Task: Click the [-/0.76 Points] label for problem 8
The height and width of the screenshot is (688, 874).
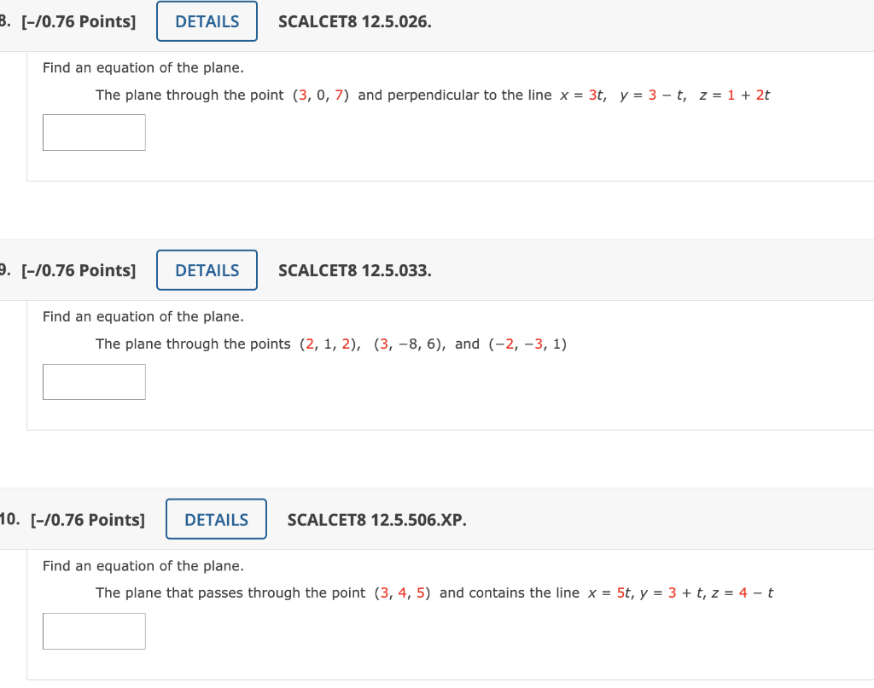Action: 78,21
